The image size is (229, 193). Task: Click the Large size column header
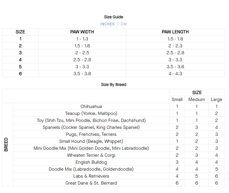(216, 100)
